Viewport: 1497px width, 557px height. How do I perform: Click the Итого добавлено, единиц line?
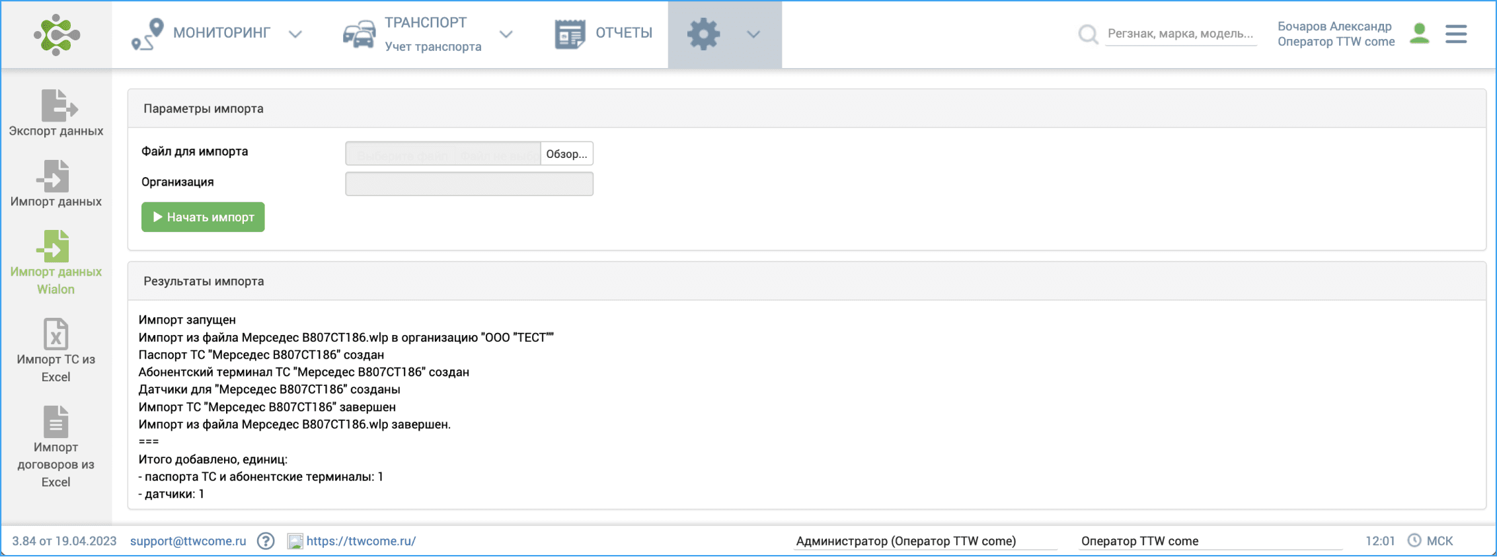[213, 459]
